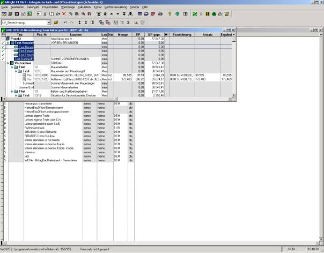Screen dimensions: 324x253
Task: Click the LV window vertical scrollbar down arrow
Action: click(234, 95)
